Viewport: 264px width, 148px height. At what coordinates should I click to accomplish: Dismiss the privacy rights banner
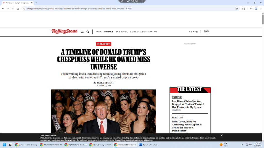(x=221, y=135)
